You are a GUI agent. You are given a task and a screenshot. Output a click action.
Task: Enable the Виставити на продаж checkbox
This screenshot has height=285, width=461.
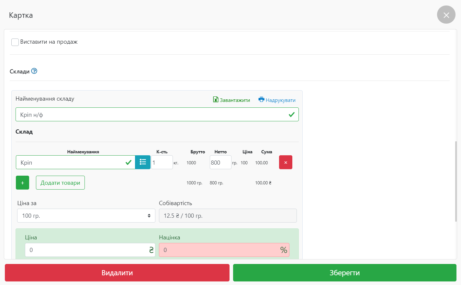tap(15, 42)
